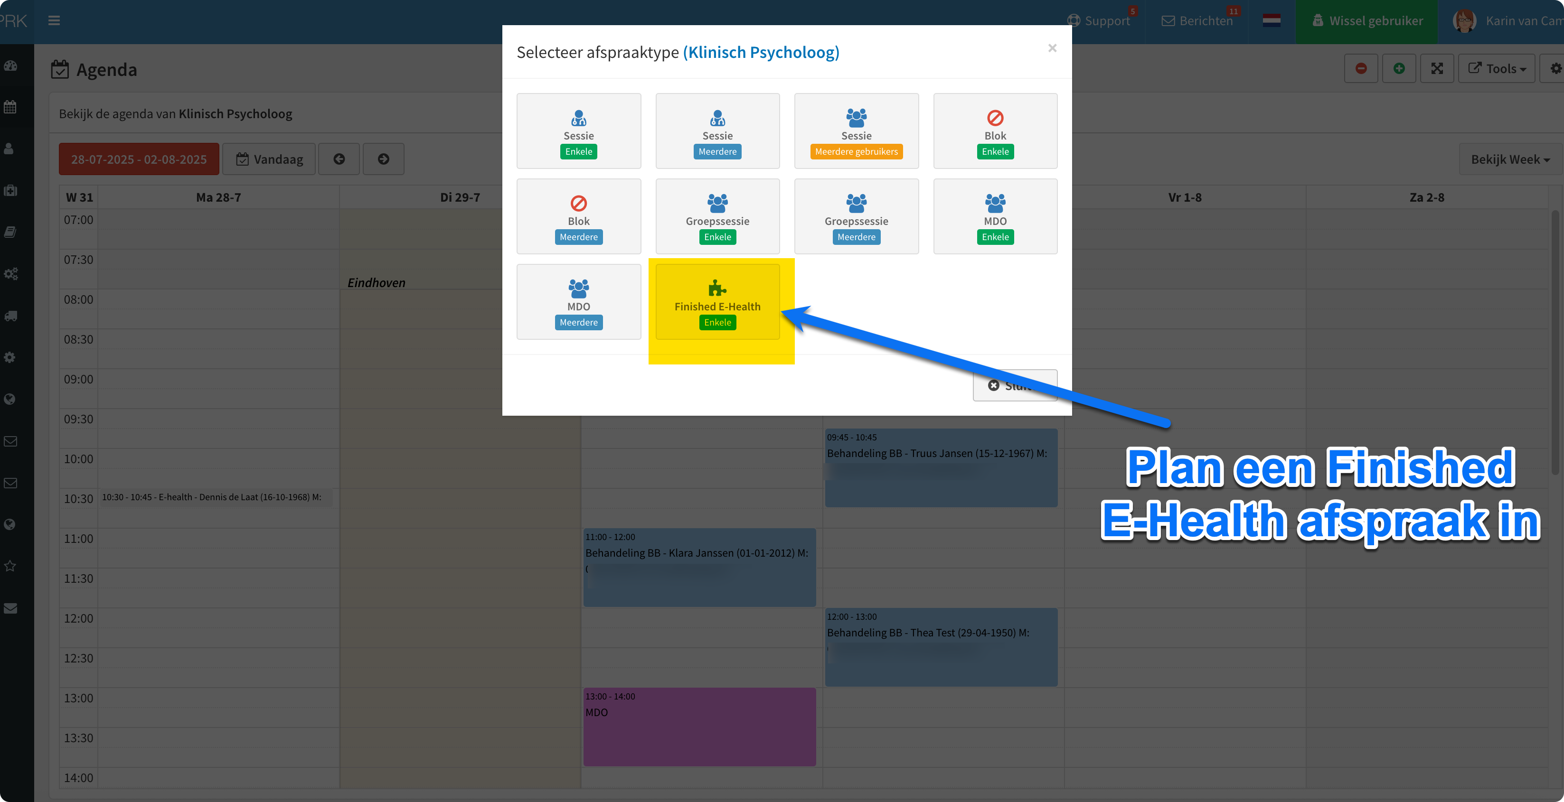Open the Thea Test 12:00 appointment
1564x802 pixels.
click(x=941, y=647)
